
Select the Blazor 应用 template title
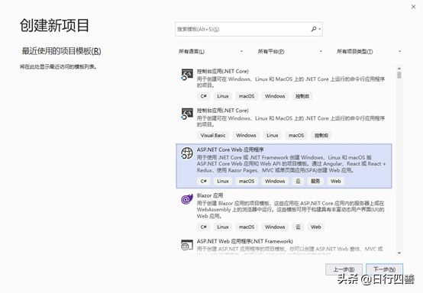tap(210, 195)
